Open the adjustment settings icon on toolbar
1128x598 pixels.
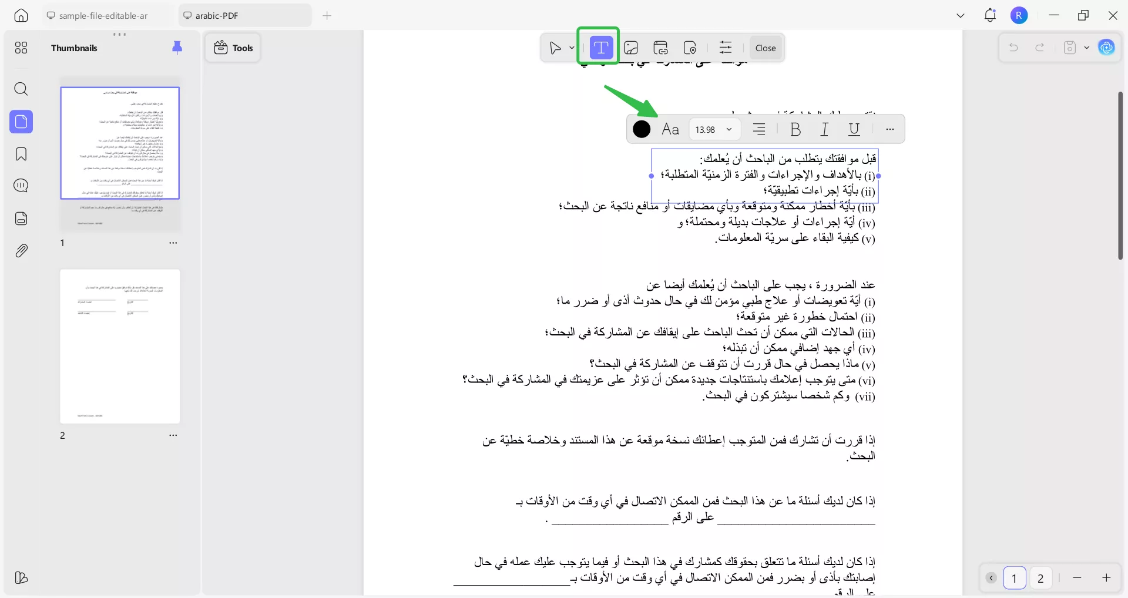point(726,48)
